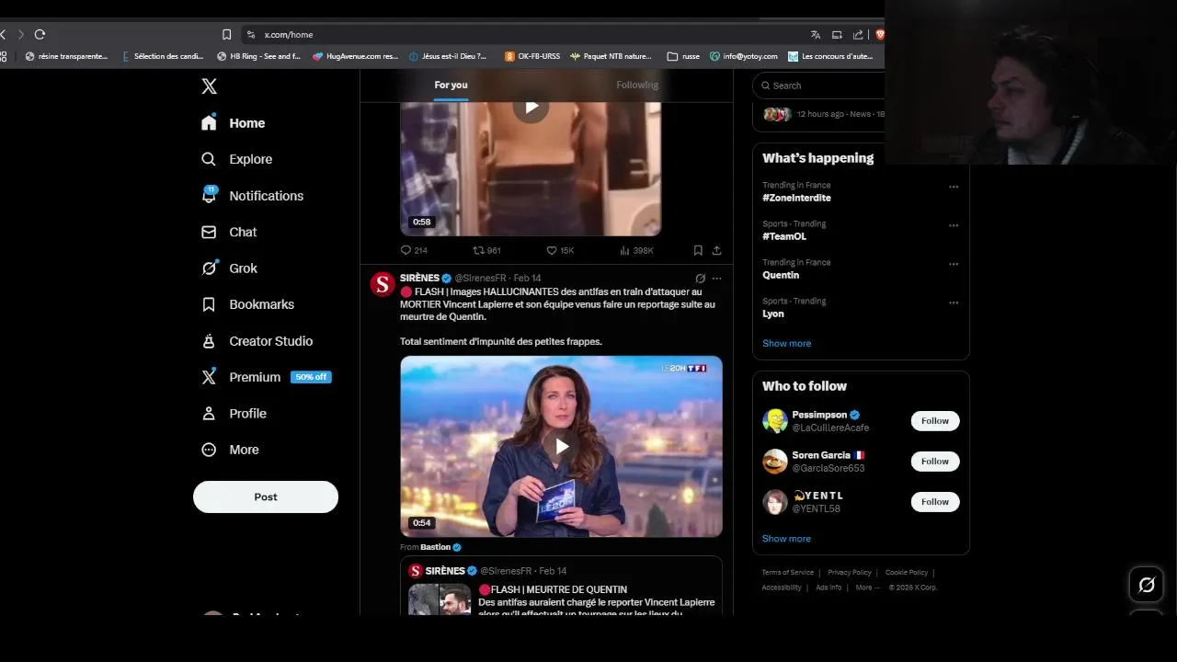The image size is (1177, 662).
Task: Open Privacy Policy link
Action: pos(850,573)
